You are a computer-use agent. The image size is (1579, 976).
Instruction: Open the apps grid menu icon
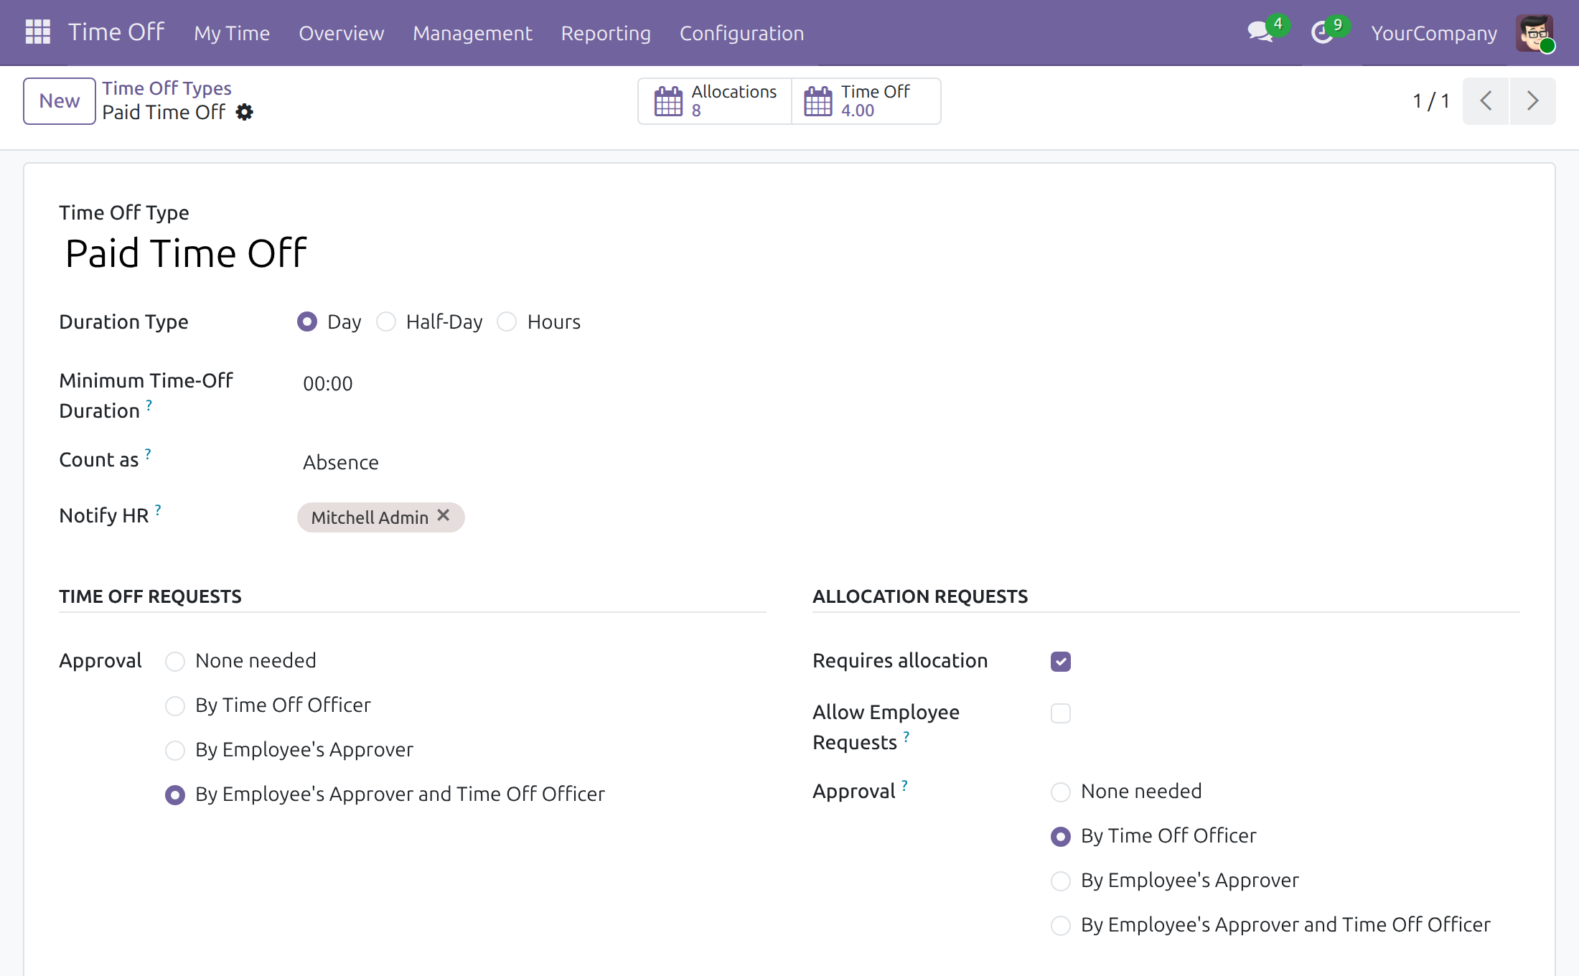pos(37,32)
